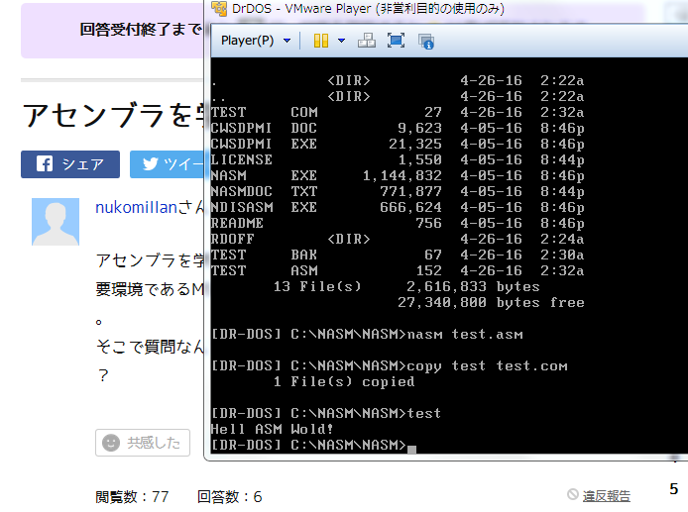Click the VMware Player title bar icon
This screenshot has width=688, height=512.
coord(219,8)
